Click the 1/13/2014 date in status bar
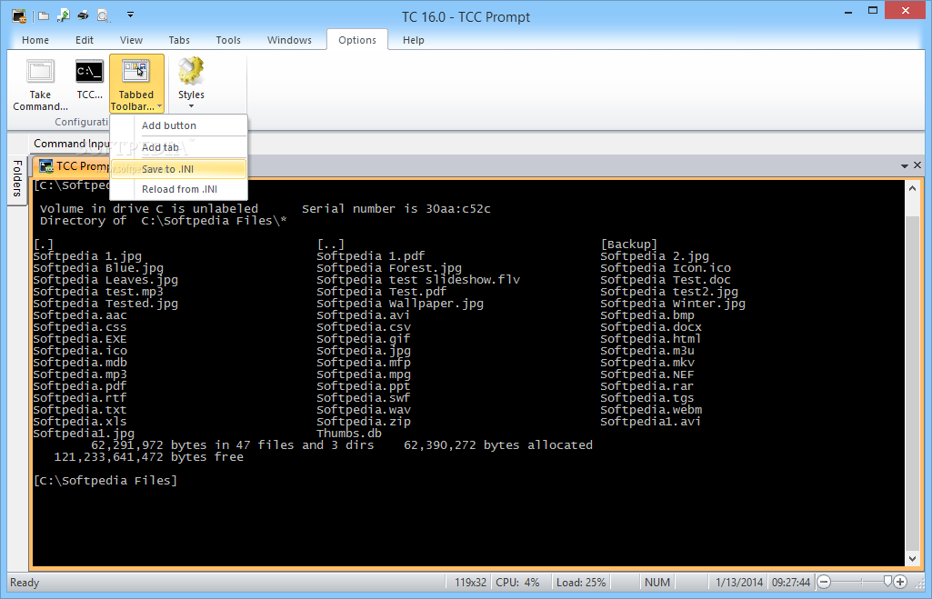 (739, 583)
